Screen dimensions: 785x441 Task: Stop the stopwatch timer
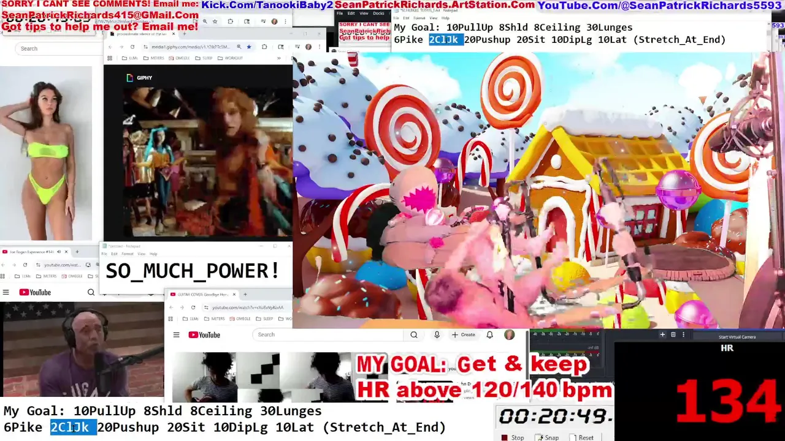(x=513, y=437)
